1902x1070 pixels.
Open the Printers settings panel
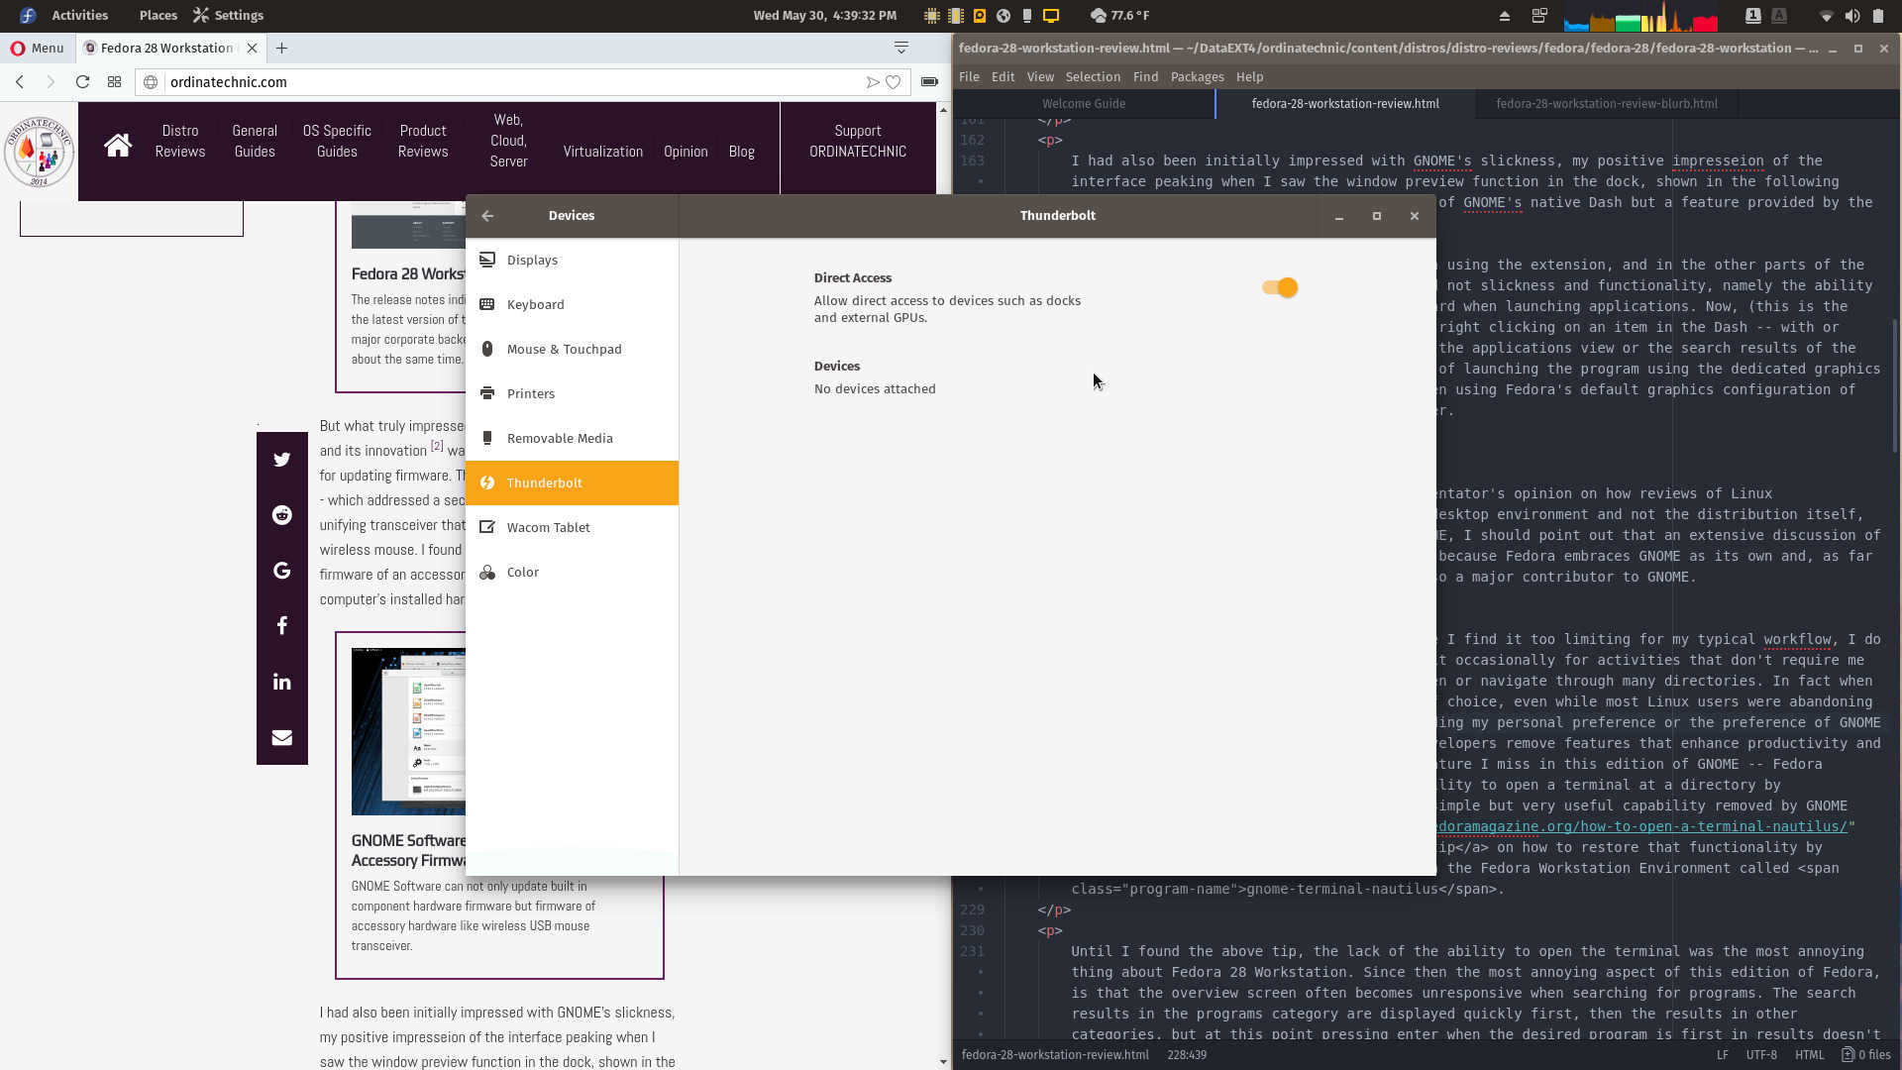(x=572, y=393)
